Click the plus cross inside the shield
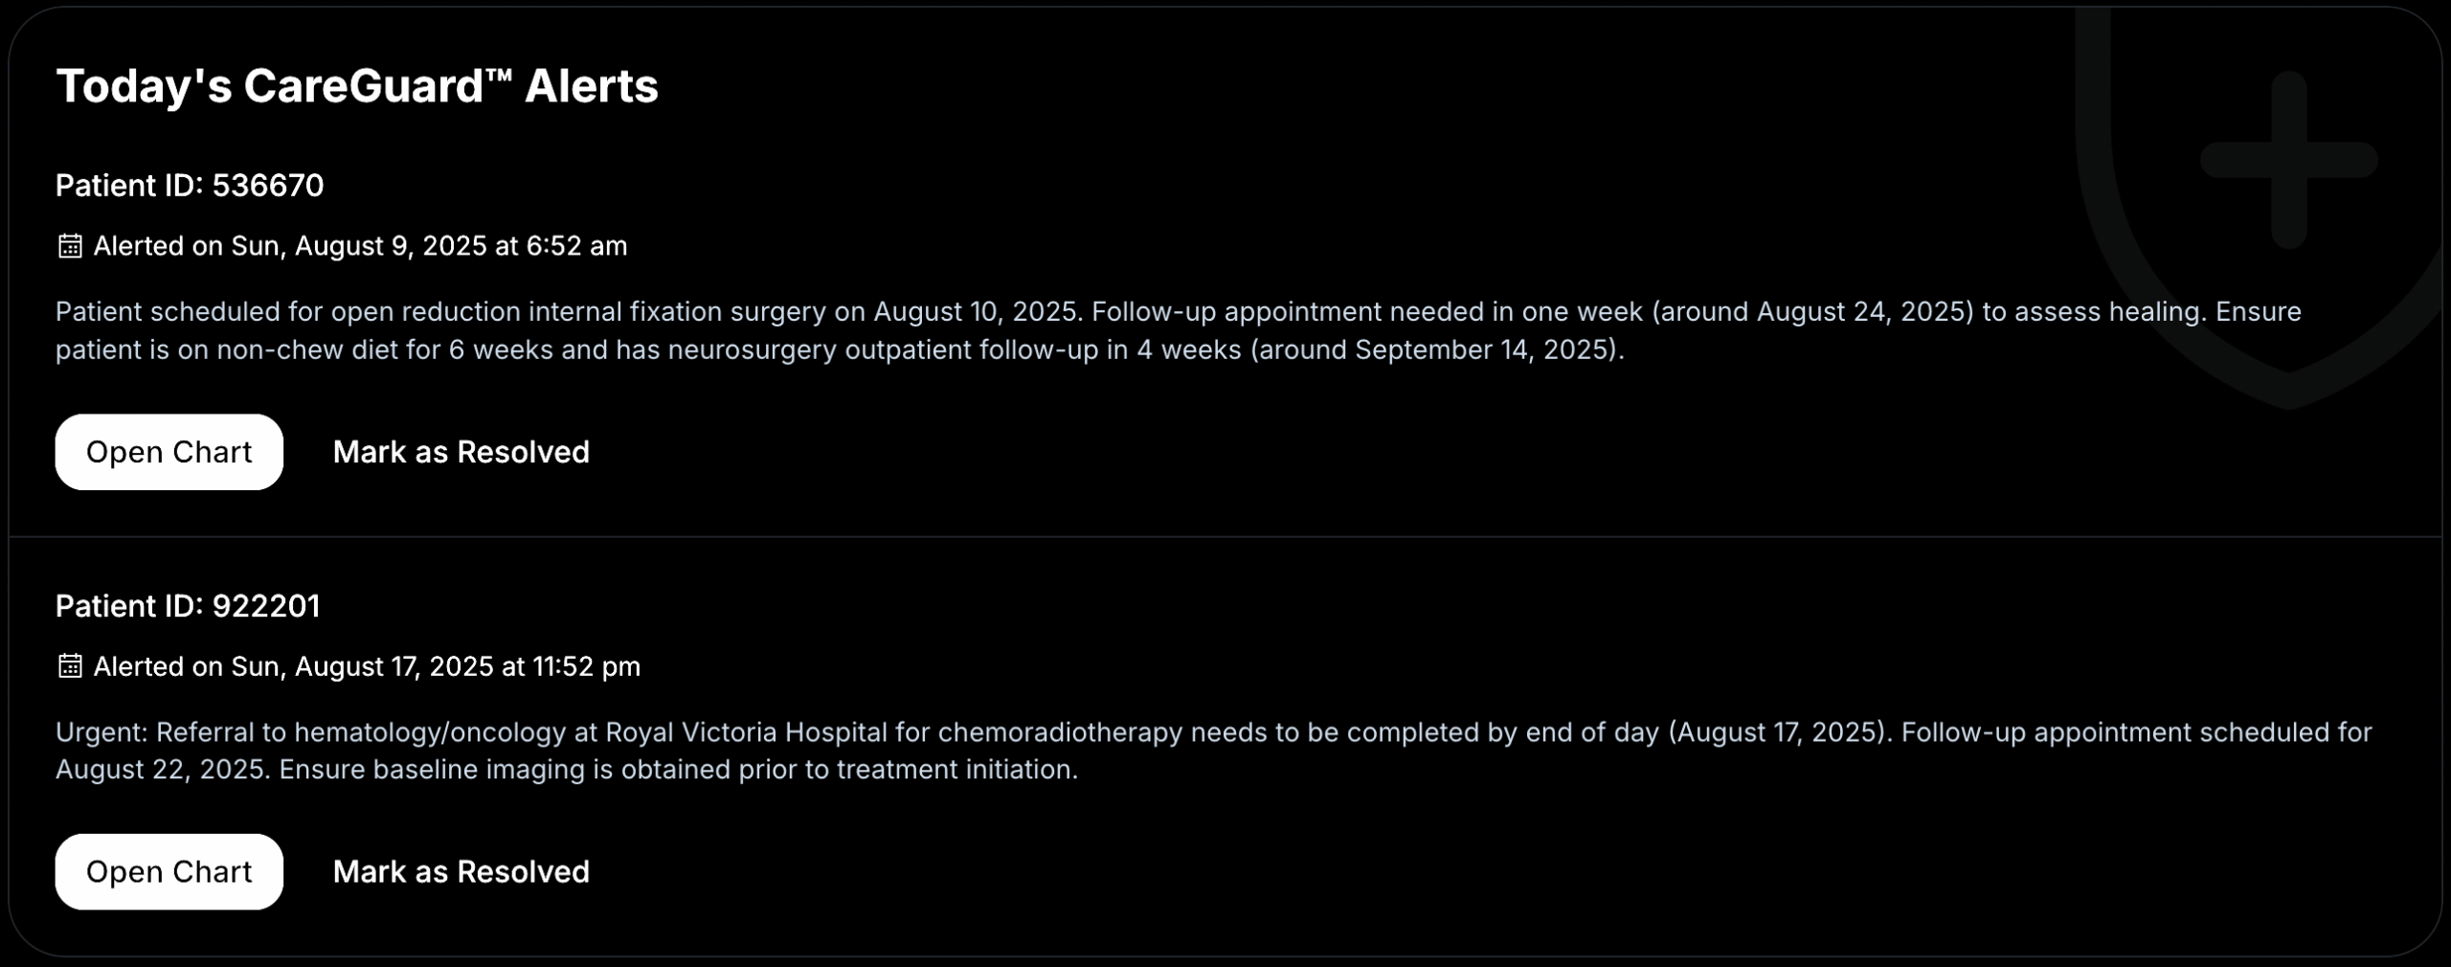This screenshot has width=2451, height=967. (2288, 160)
